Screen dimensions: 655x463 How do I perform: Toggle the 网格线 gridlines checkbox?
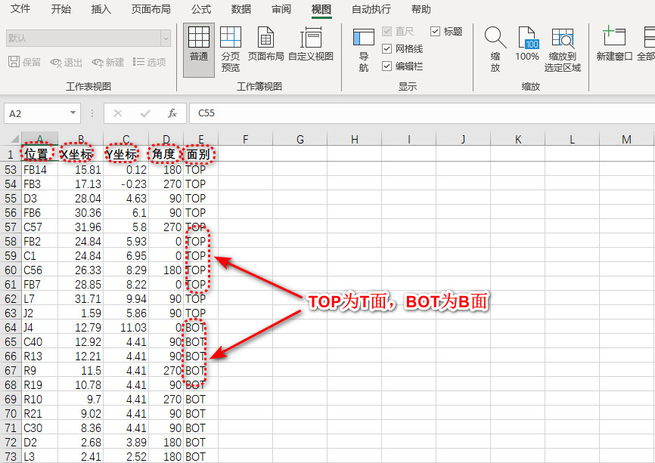point(387,48)
